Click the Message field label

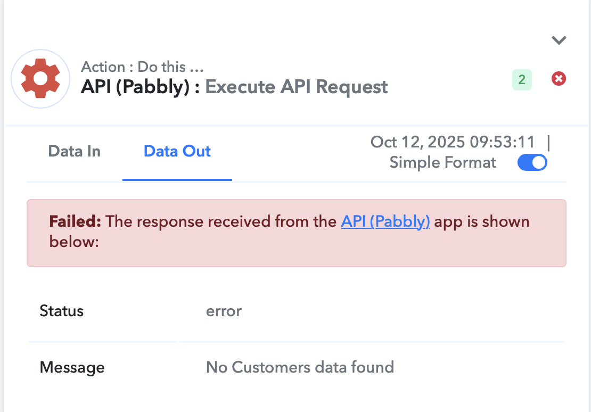(x=72, y=367)
